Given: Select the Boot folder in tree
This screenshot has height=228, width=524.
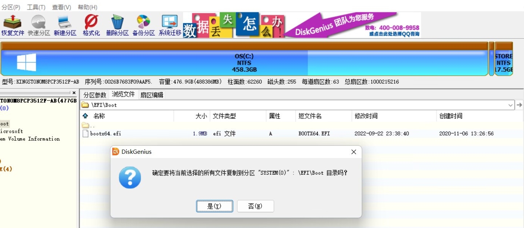Looking at the screenshot, I should point(4,124).
